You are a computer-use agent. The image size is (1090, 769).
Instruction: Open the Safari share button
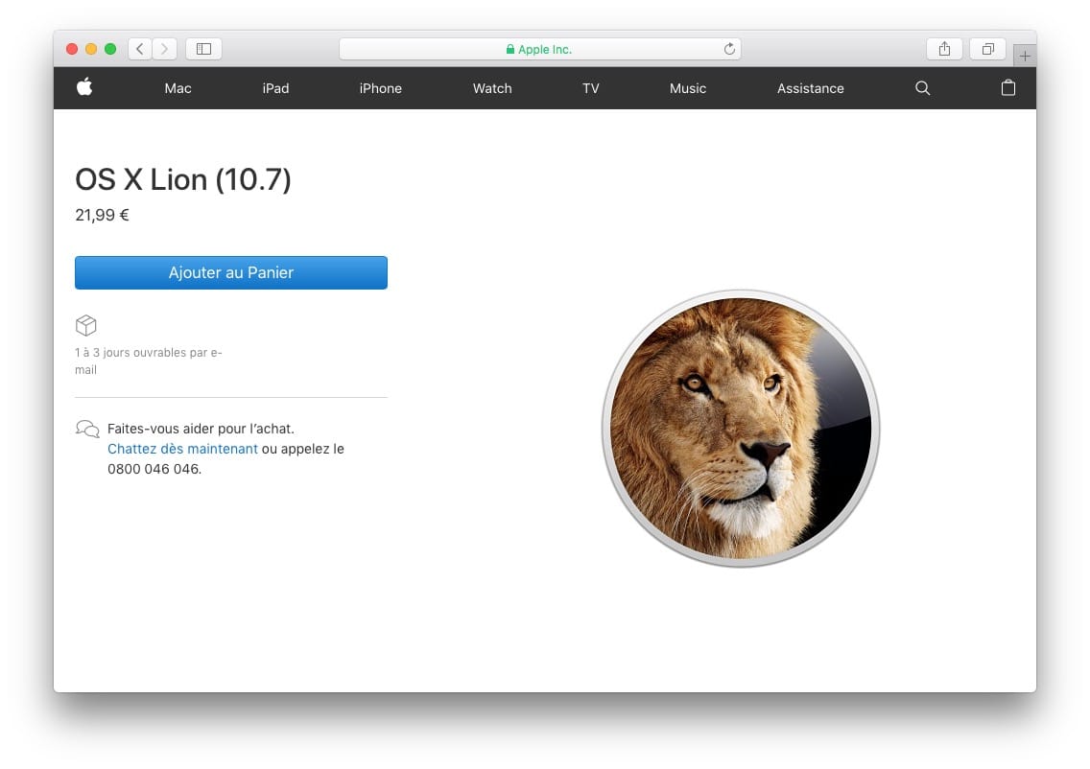944,49
